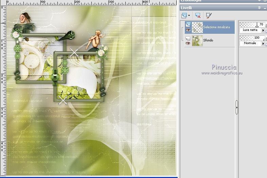Open the New Layer dropdown arrow
The height and width of the screenshot is (178, 267).
tap(189, 16)
